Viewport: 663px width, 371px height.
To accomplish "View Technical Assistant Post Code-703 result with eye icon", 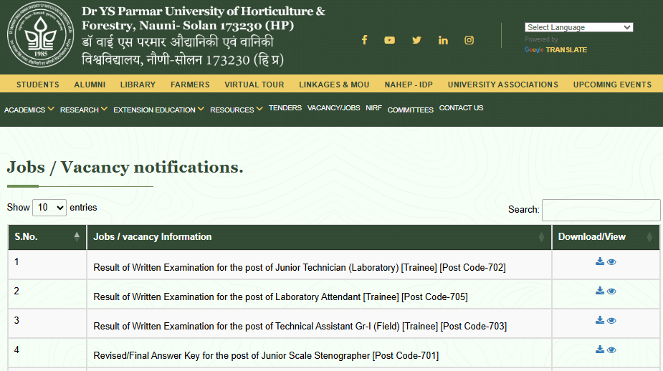I will click(611, 321).
